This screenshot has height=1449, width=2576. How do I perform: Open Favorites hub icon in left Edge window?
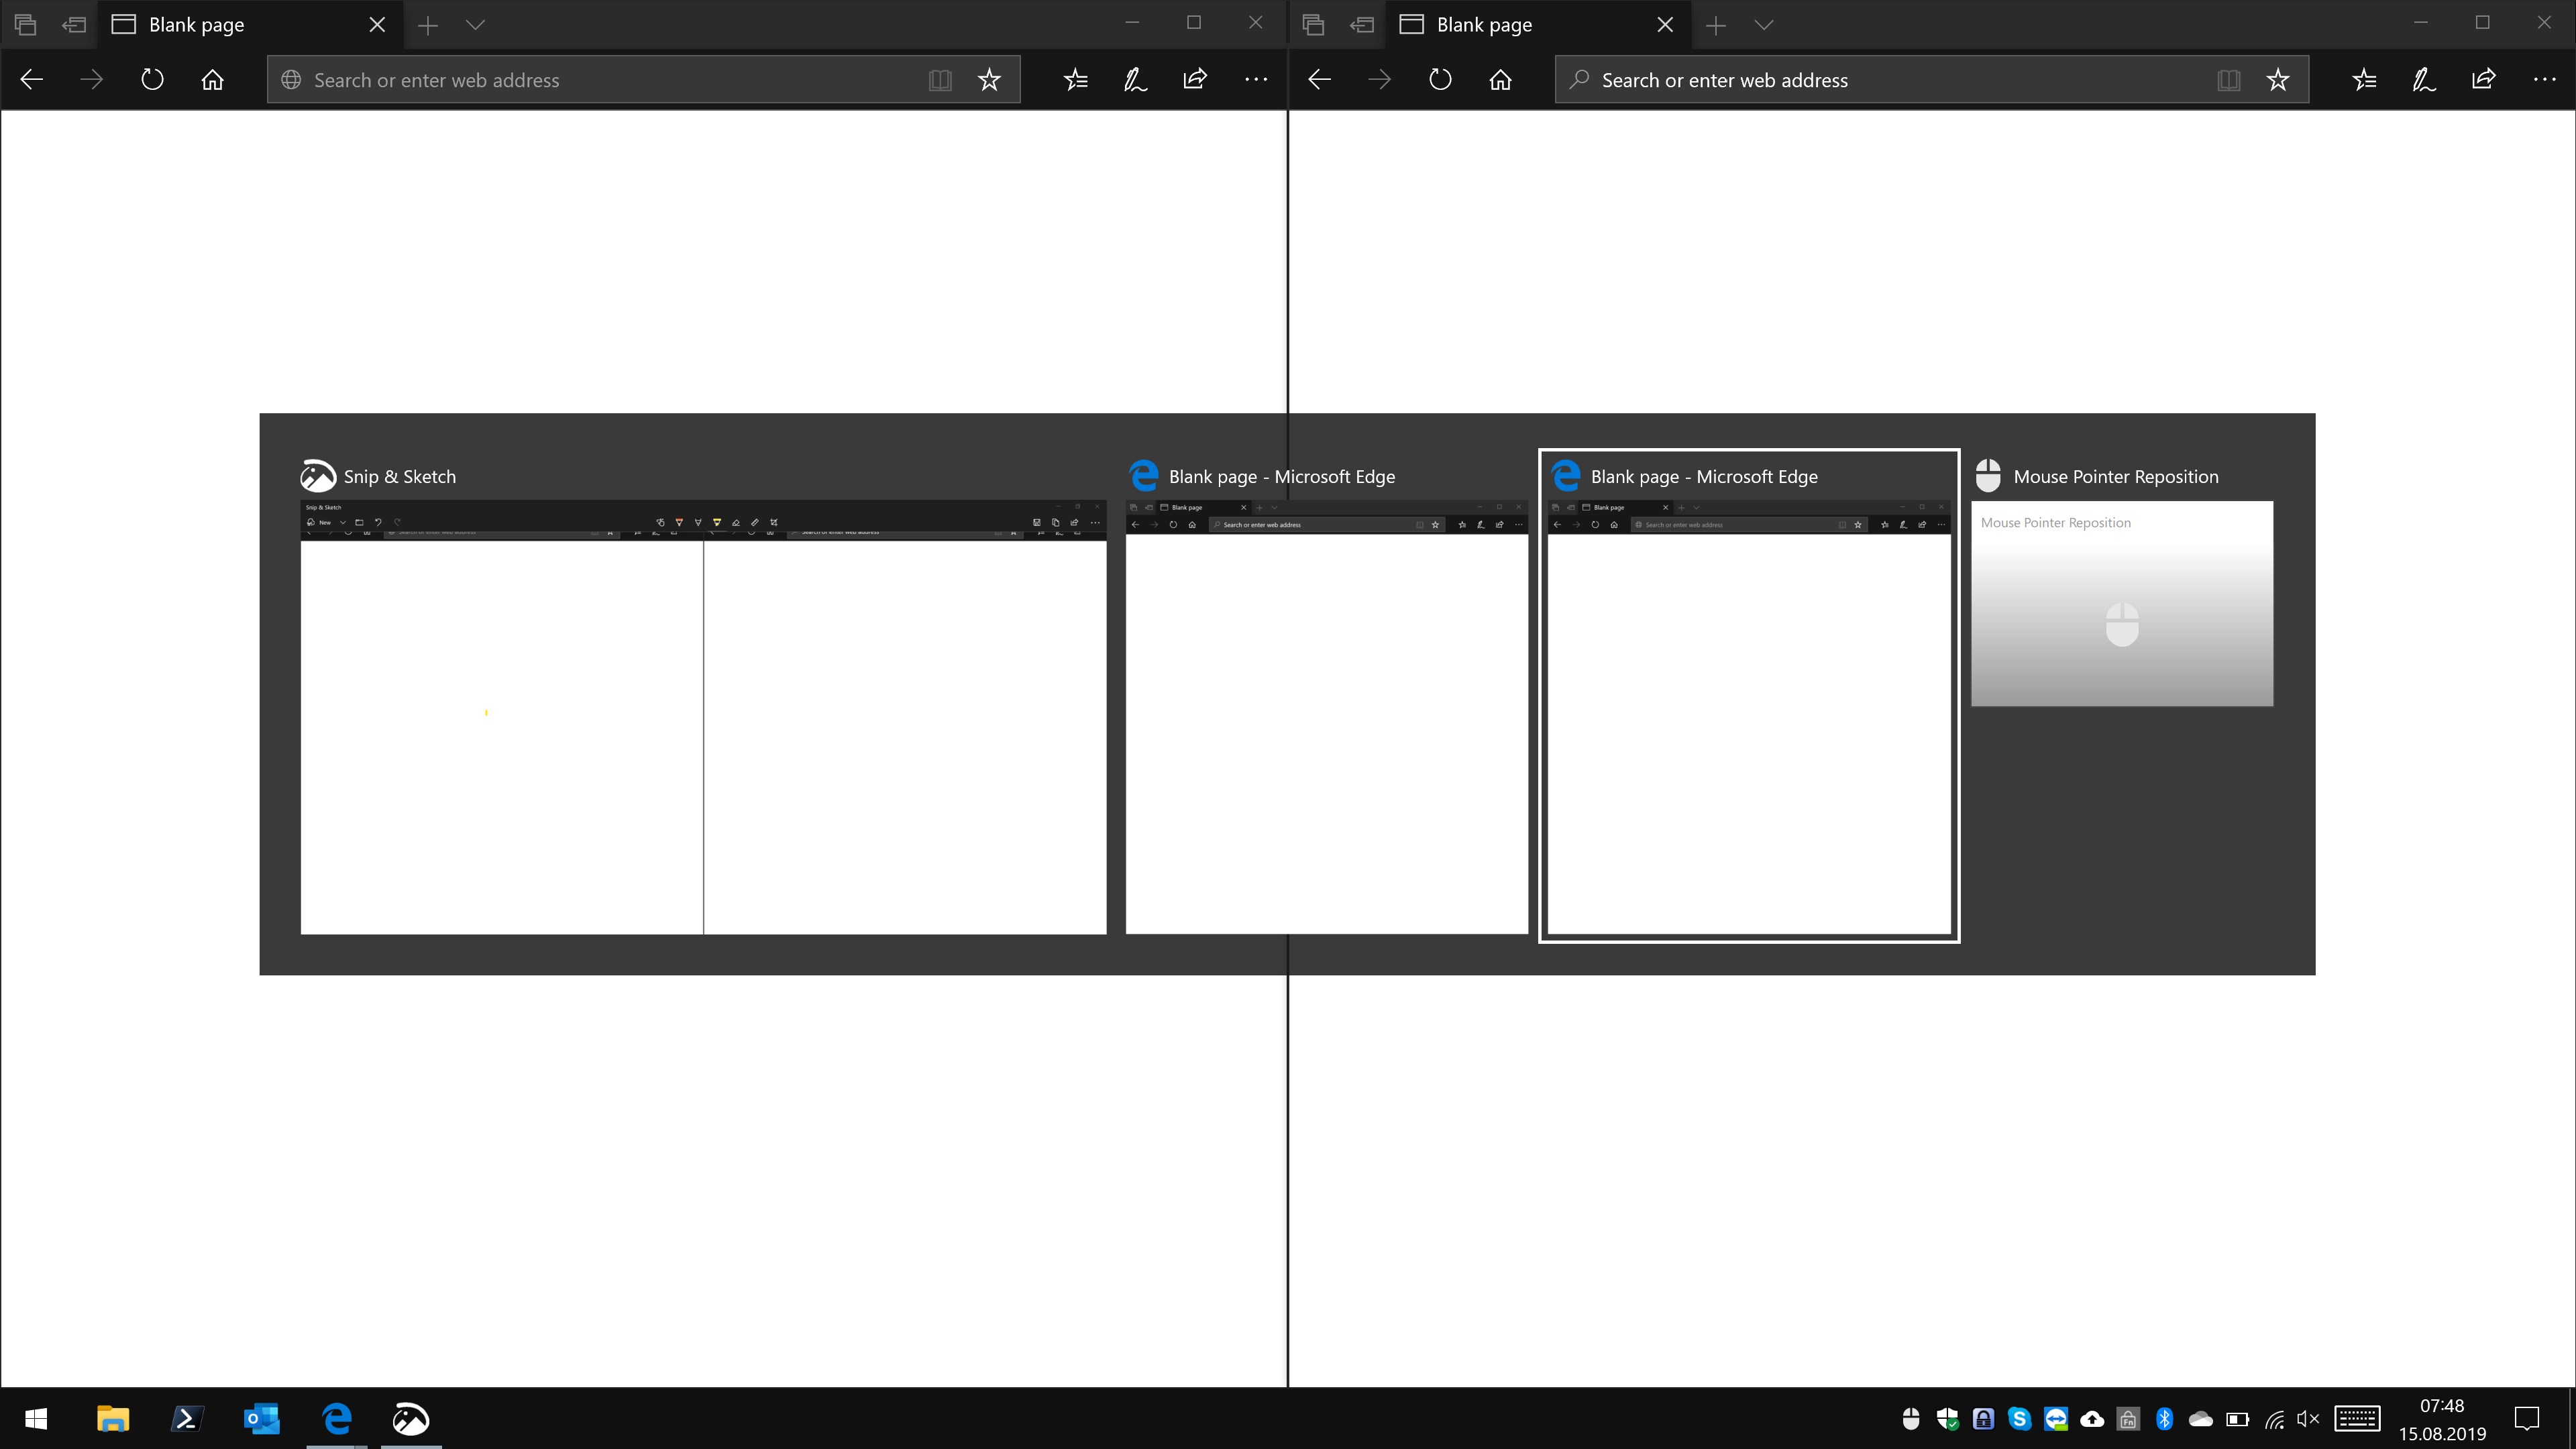(x=1076, y=80)
